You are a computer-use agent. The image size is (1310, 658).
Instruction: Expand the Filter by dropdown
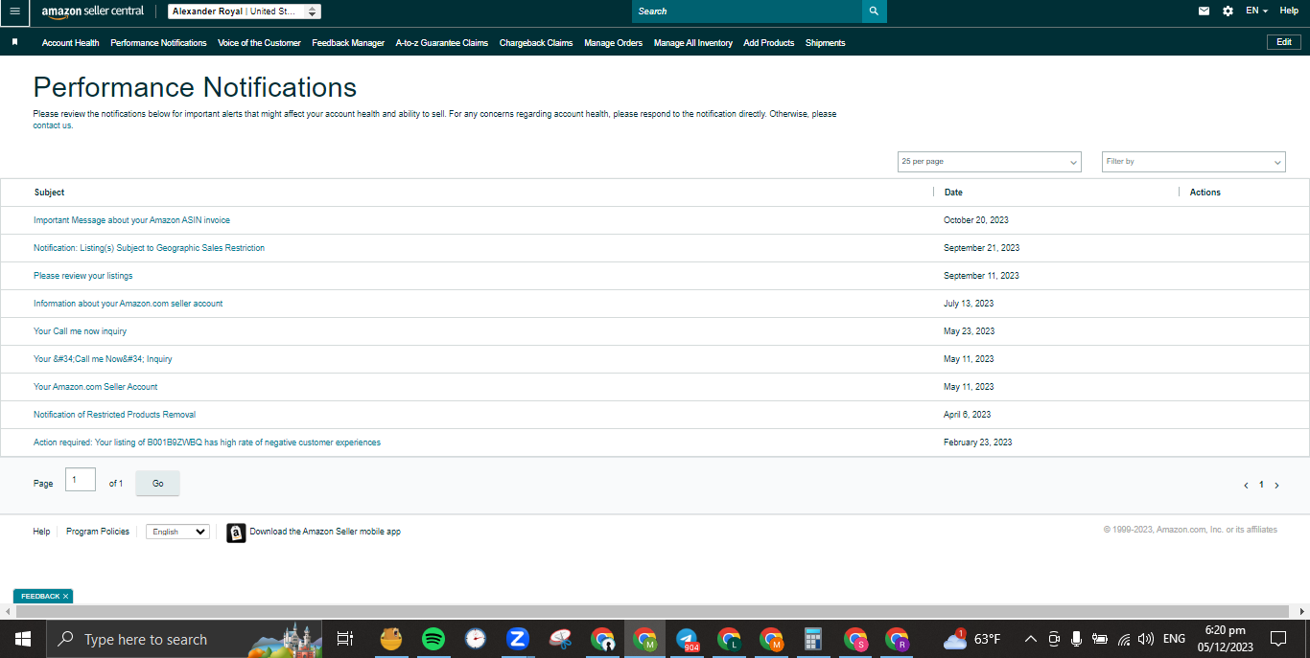pos(1194,162)
